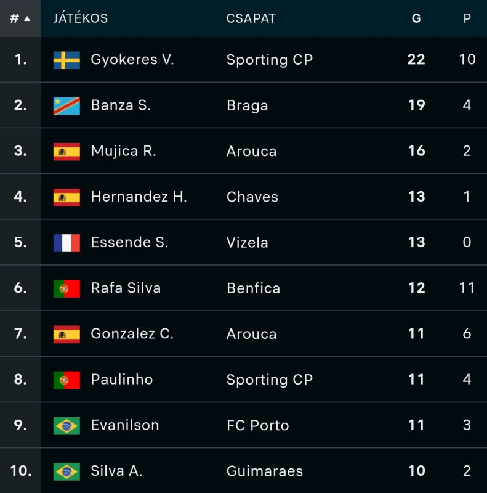This screenshot has height=493, width=487.
Task: Click the DR Congo flag beside Banza S.
Action: pyautogui.click(x=66, y=105)
